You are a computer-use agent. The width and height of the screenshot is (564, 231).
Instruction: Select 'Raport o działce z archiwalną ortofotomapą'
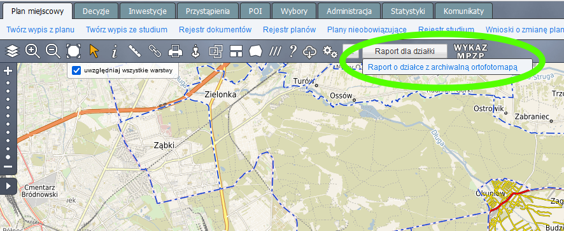(443, 67)
